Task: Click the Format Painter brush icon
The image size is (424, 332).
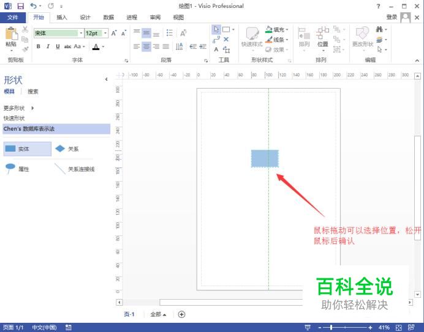Action: [25, 49]
